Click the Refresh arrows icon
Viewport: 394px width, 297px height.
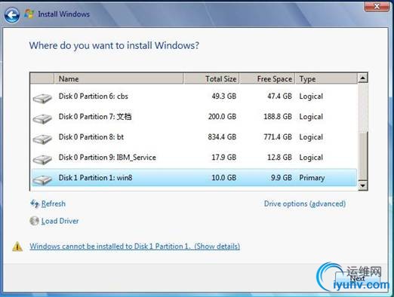(x=35, y=204)
